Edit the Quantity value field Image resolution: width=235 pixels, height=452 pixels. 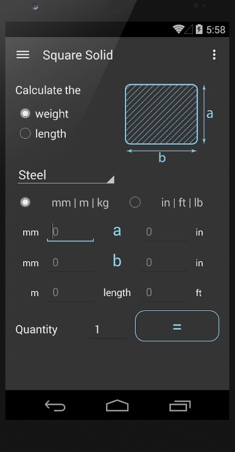(108, 330)
